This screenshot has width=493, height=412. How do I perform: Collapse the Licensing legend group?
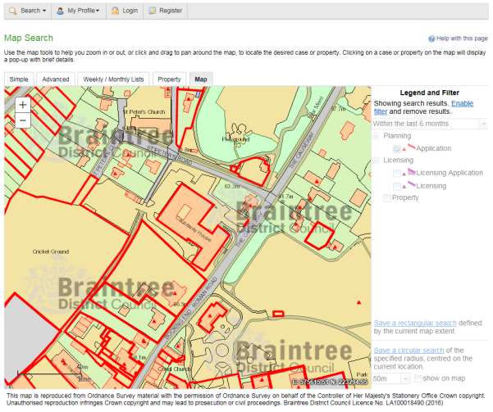376,161
